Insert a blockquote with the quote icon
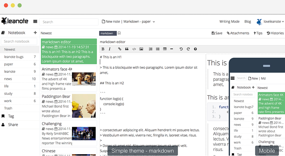The height and width of the screenshot is (156, 285). point(127,49)
